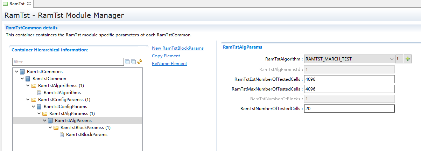Click the RamTstExtNumberOfTestedCells field
Screen dimensions: 421x151
[x=349, y=79]
